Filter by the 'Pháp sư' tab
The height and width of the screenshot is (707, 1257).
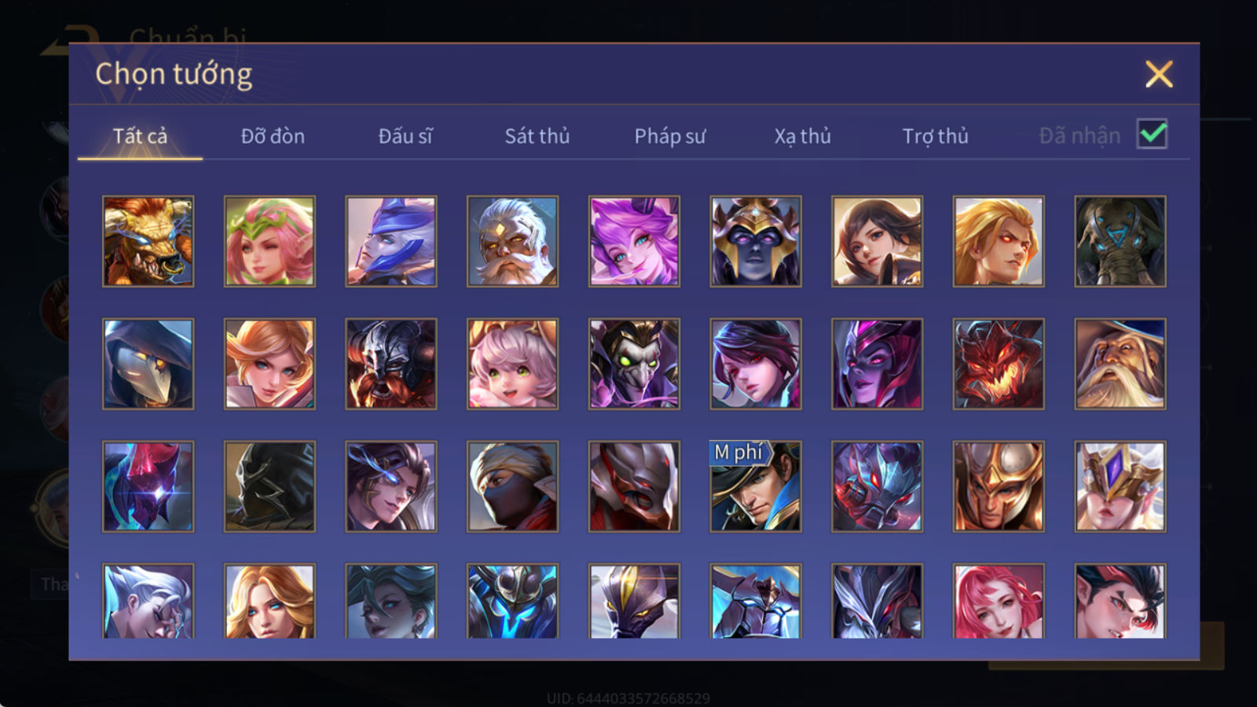tap(670, 136)
